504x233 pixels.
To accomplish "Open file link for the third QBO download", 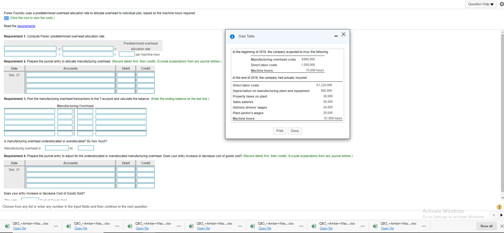I will [142, 228].
